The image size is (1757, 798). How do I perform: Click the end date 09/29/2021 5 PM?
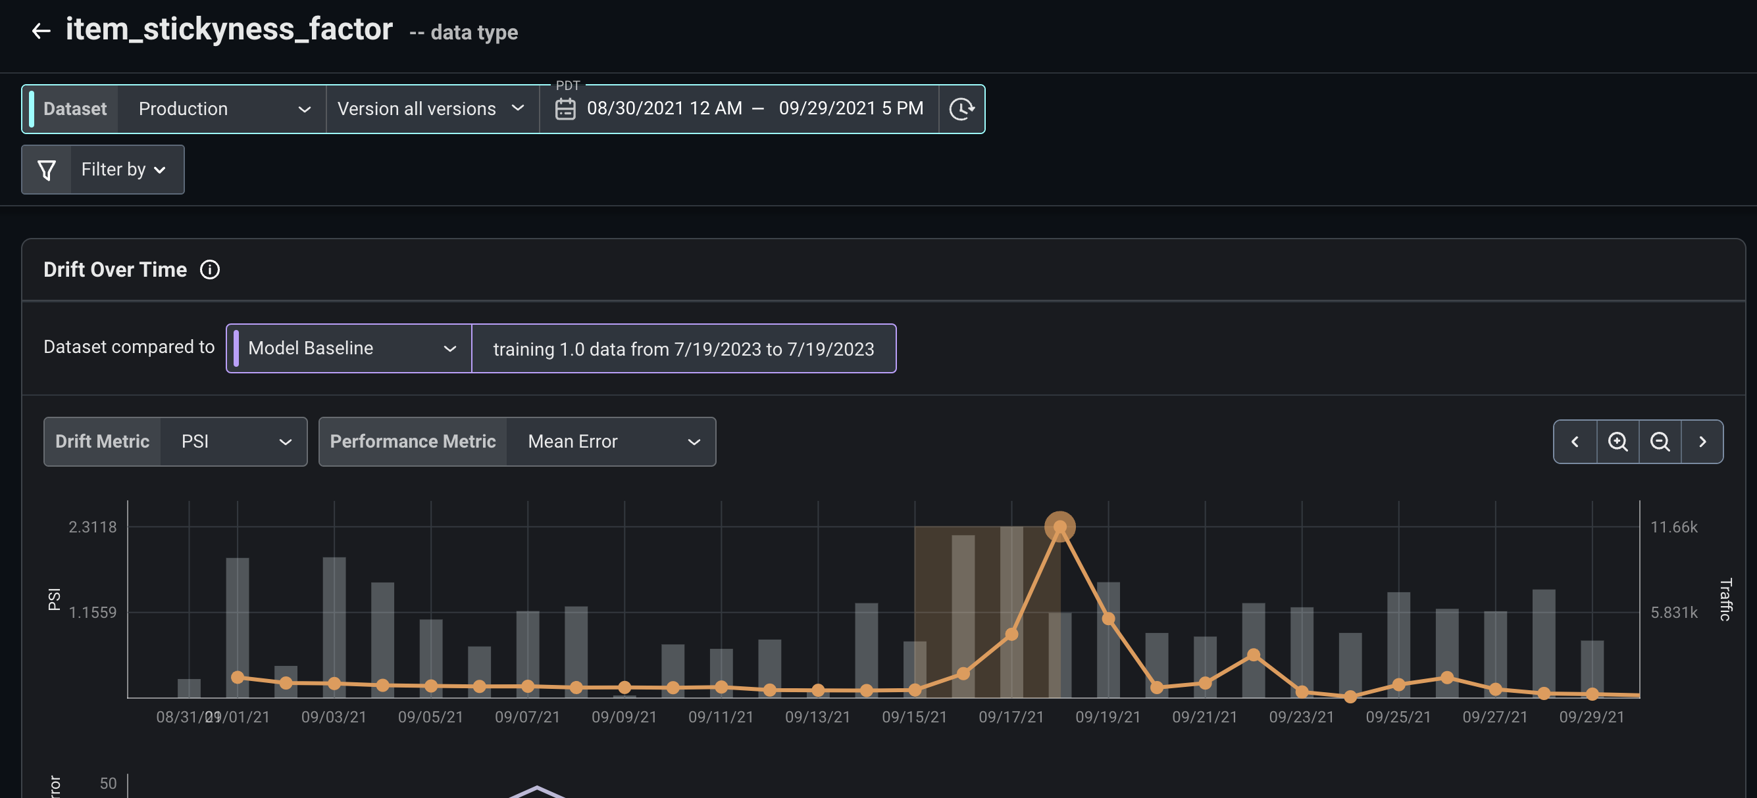[x=851, y=108]
